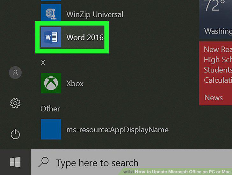Click the Windows Start button

(15, 162)
